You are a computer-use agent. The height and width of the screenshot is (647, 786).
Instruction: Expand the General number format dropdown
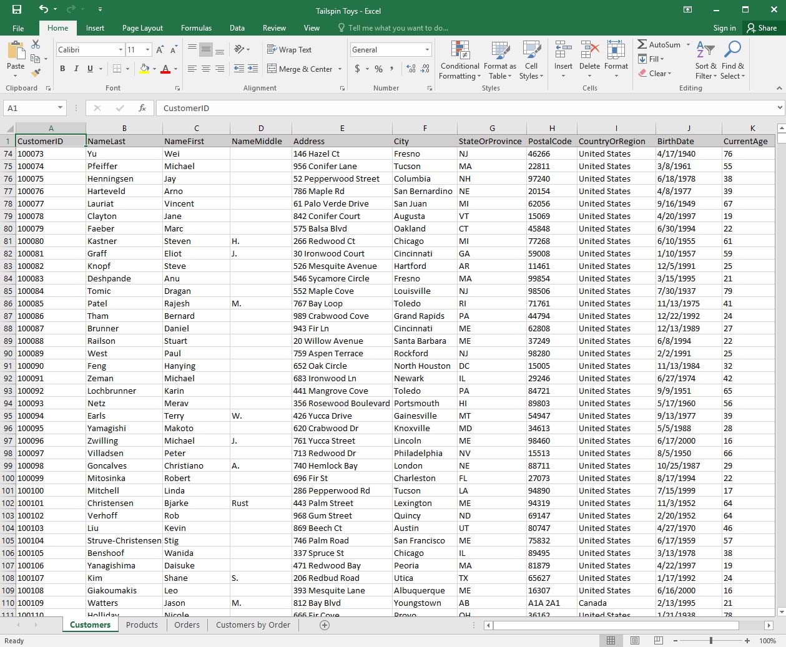click(427, 50)
